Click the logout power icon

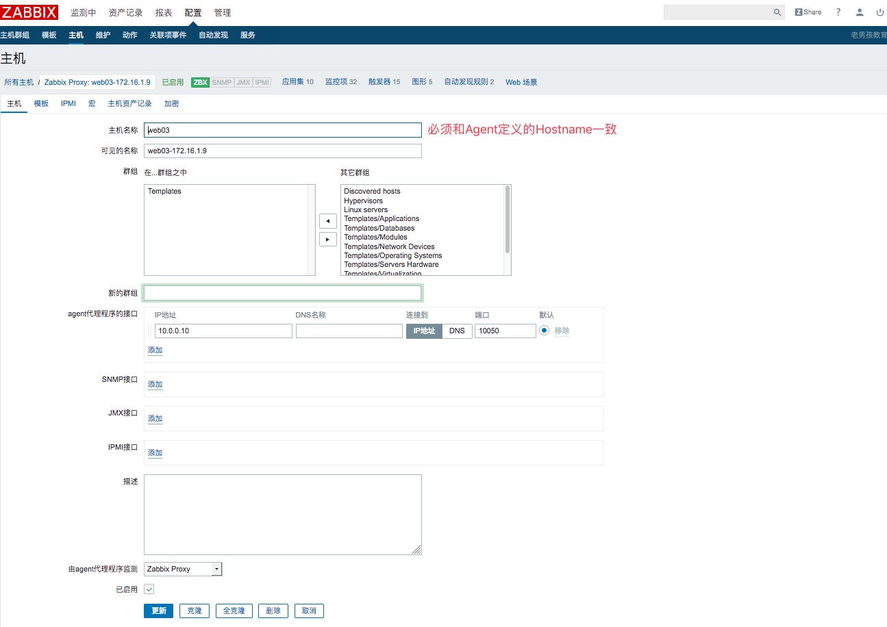tap(880, 12)
